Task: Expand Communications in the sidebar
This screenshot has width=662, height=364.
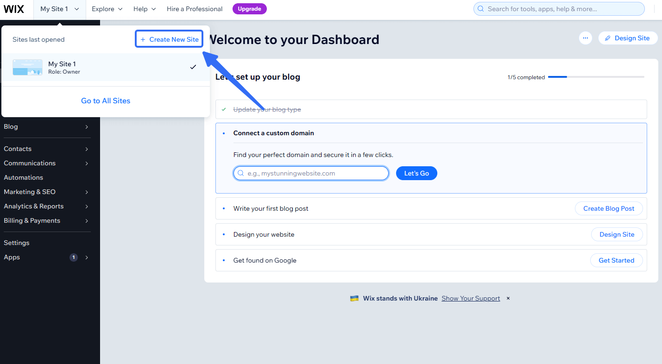Action: point(46,163)
